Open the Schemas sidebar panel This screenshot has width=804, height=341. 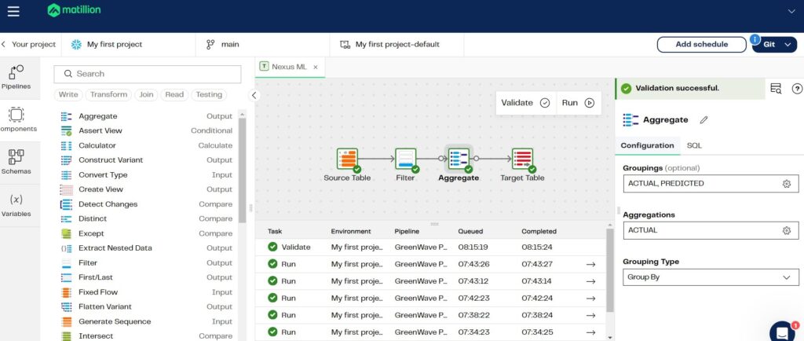(16, 163)
